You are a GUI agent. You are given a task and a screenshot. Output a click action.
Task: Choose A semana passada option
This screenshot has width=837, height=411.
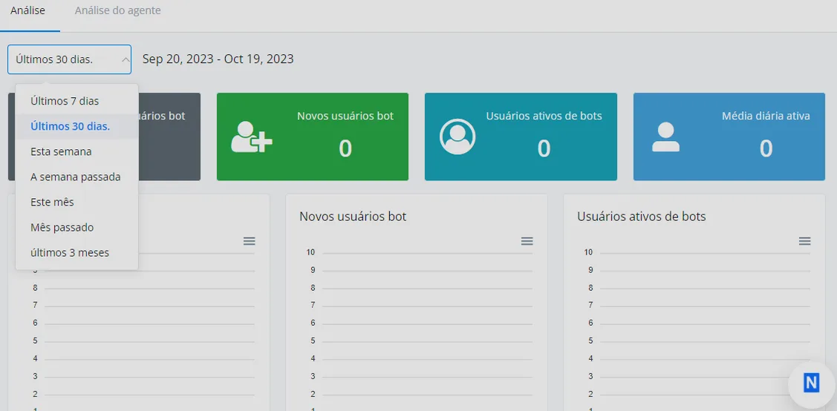click(77, 177)
